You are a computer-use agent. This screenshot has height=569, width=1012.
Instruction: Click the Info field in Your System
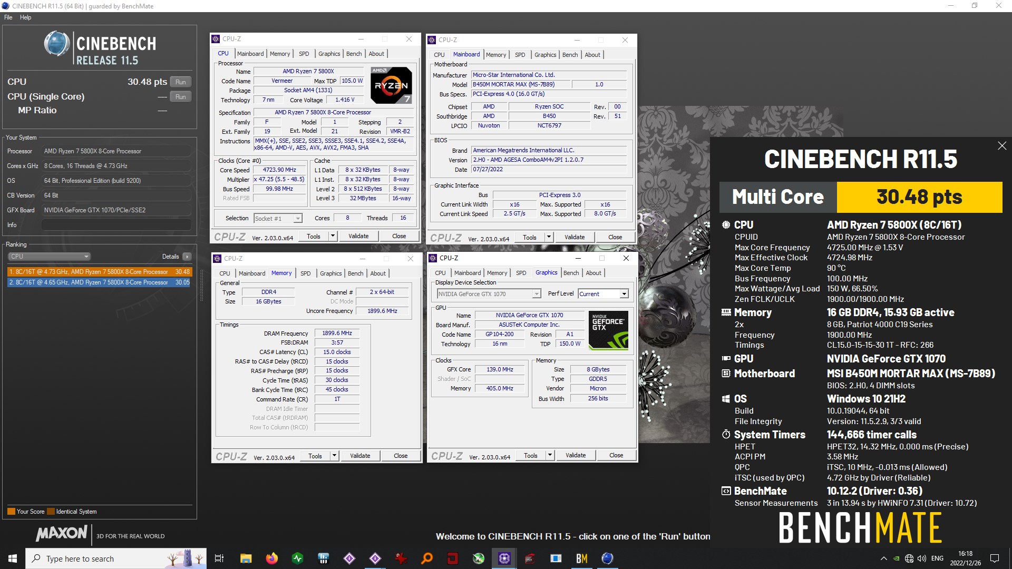(x=116, y=225)
